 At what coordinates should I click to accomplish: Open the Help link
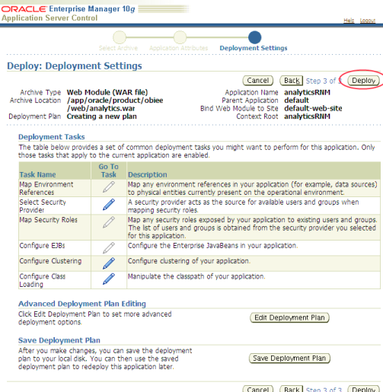[x=349, y=21]
